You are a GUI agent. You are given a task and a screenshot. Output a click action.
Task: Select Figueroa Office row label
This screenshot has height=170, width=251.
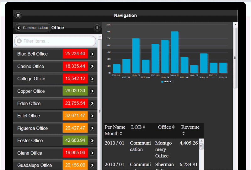coord(33,128)
